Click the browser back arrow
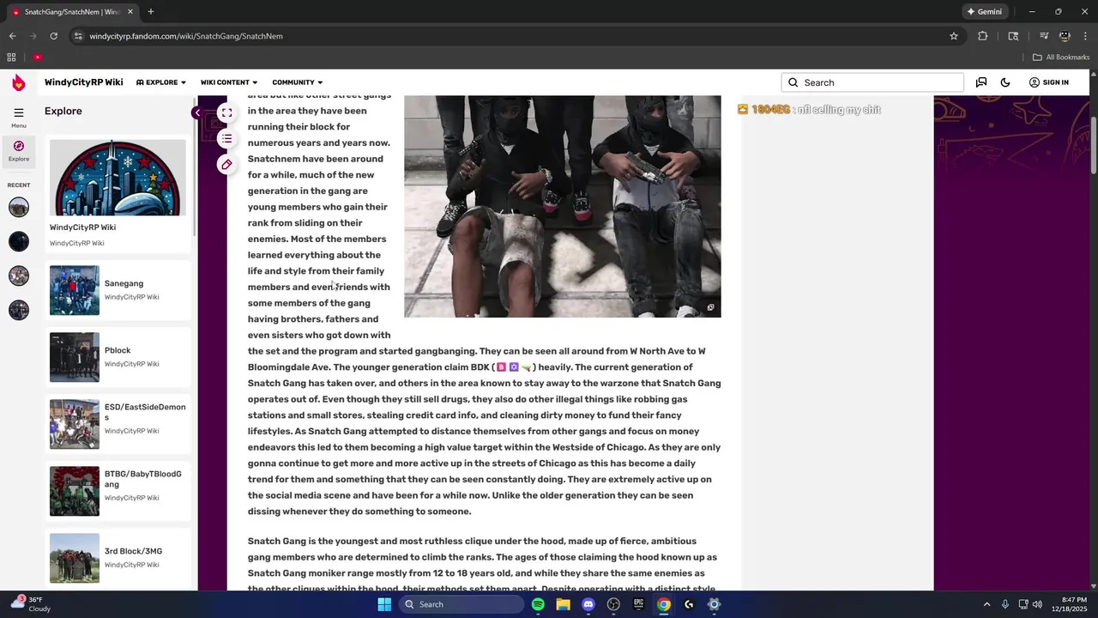The width and height of the screenshot is (1098, 618). coord(12,36)
